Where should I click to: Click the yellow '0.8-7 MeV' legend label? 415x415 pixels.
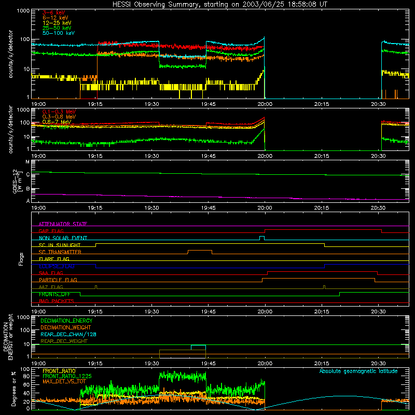point(57,122)
